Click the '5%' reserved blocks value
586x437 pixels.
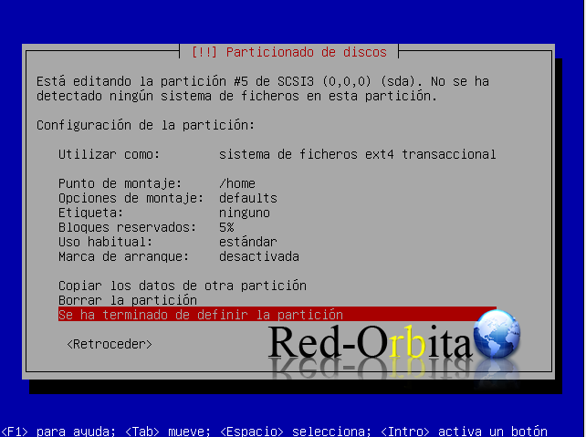226,227
